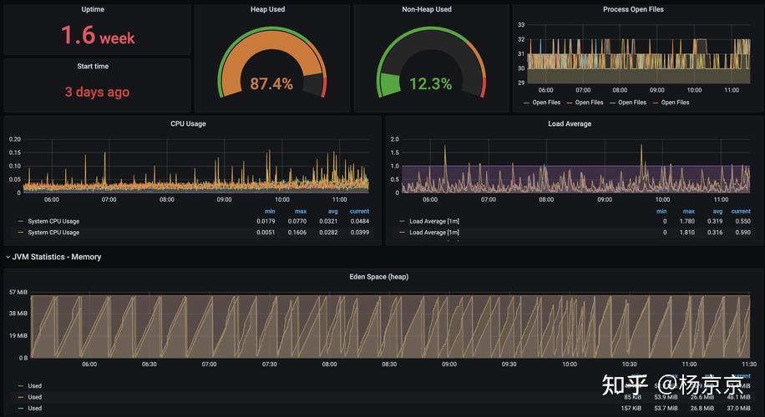
Task: Toggle the bottom Load Average [1m] legend series
Action: click(x=434, y=233)
